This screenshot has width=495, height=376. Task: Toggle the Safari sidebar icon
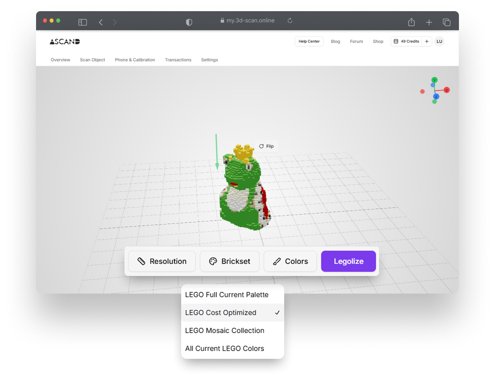coord(82,22)
